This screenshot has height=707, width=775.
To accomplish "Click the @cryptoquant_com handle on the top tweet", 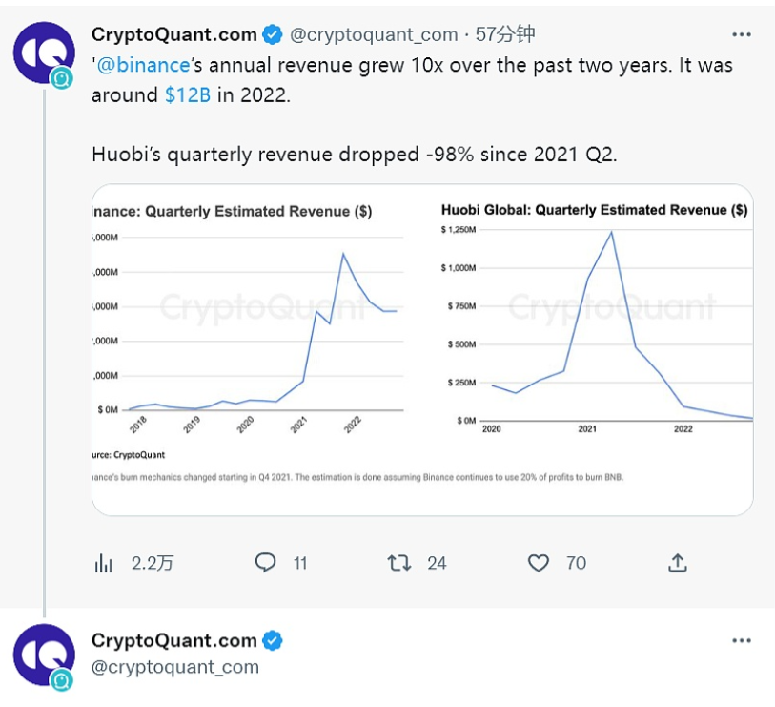I will [x=374, y=34].
